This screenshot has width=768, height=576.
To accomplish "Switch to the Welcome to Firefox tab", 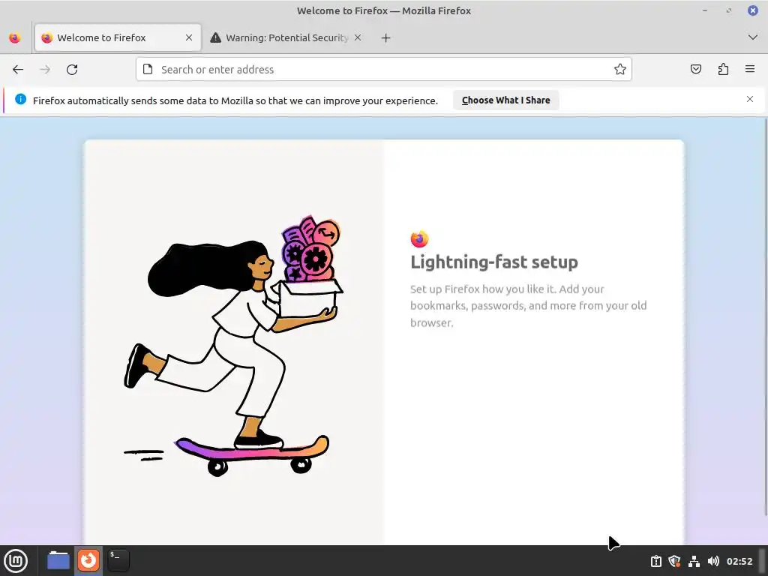I will [x=118, y=37].
